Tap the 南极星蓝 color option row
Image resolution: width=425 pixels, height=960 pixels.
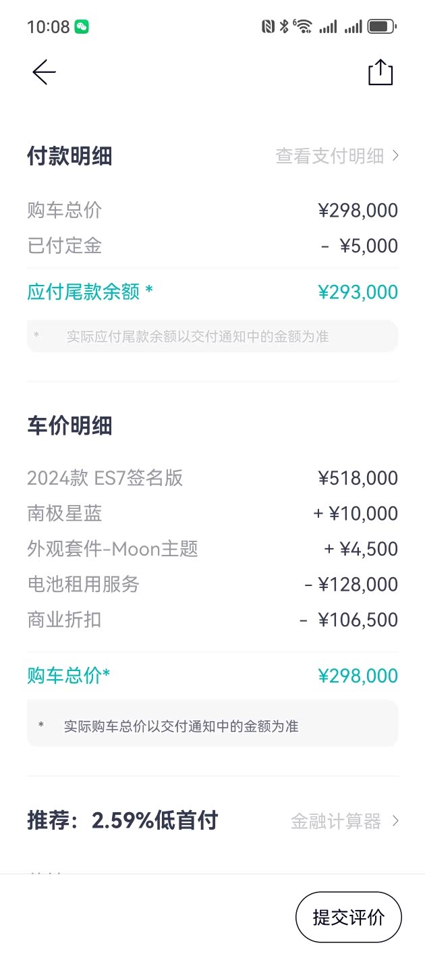(x=64, y=514)
